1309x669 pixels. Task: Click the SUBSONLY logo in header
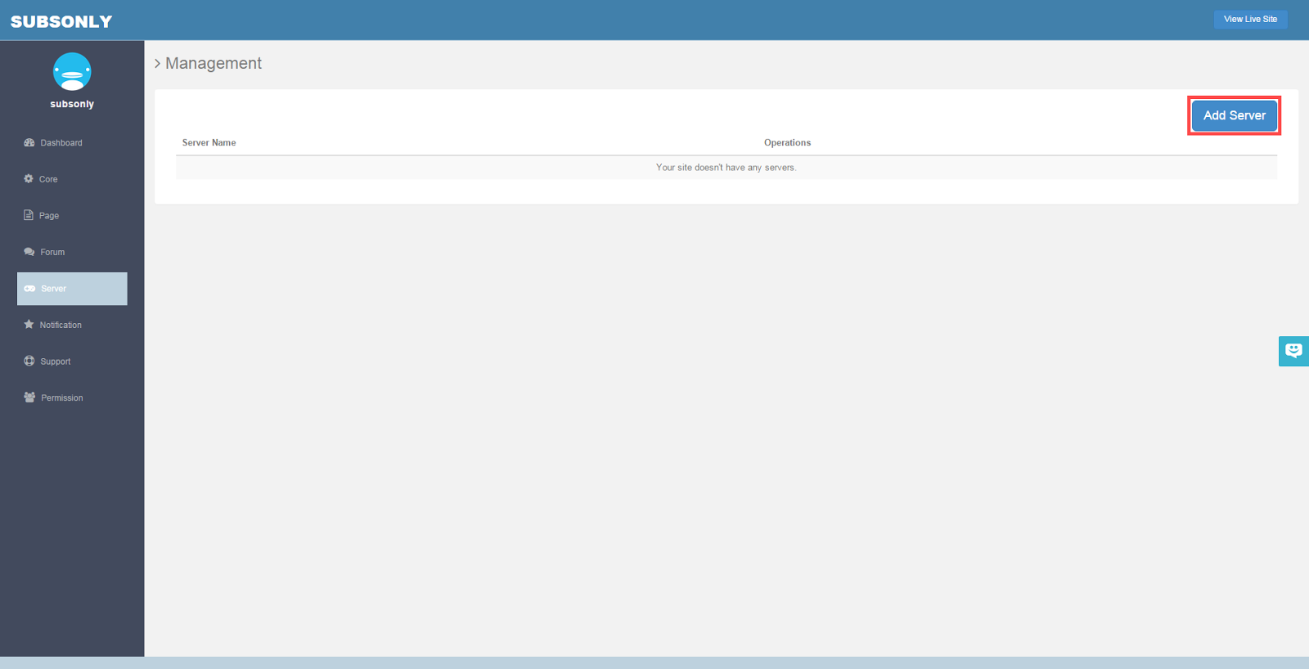click(61, 22)
